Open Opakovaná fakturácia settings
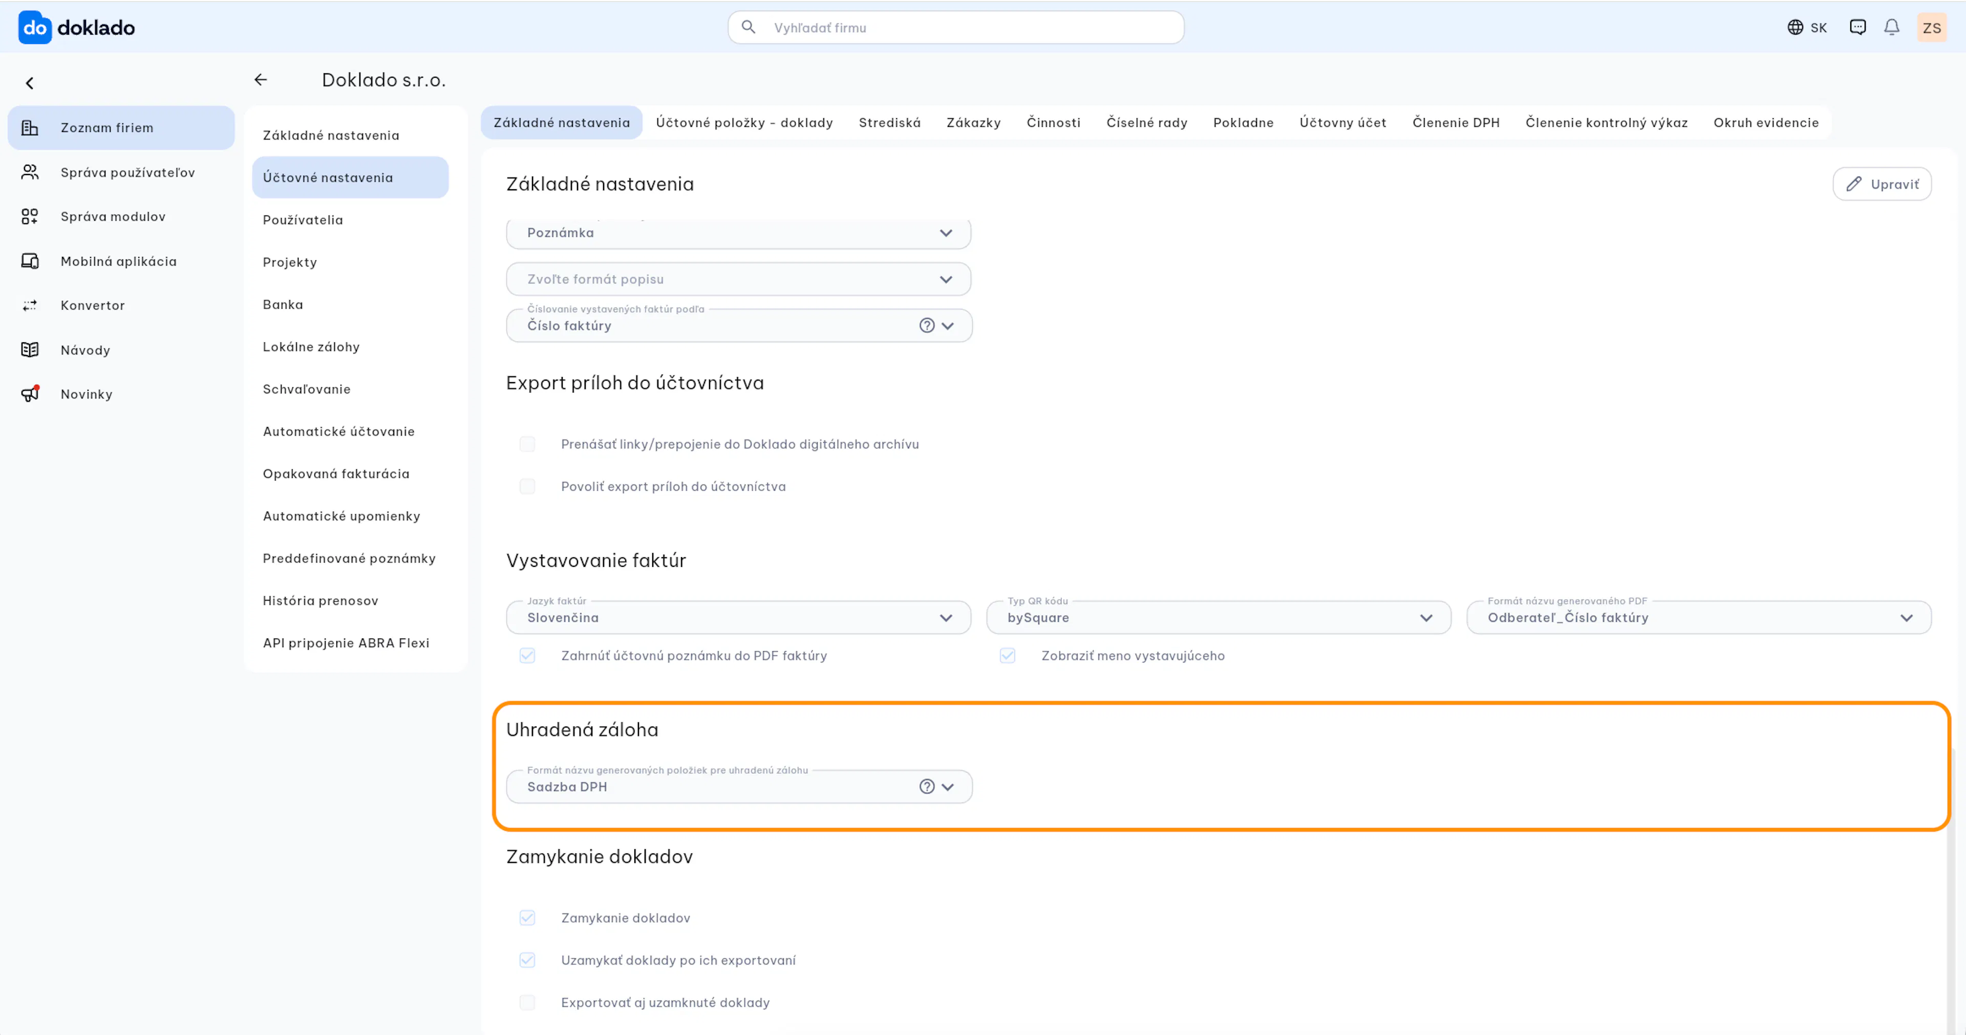The width and height of the screenshot is (1966, 1035). click(350, 474)
